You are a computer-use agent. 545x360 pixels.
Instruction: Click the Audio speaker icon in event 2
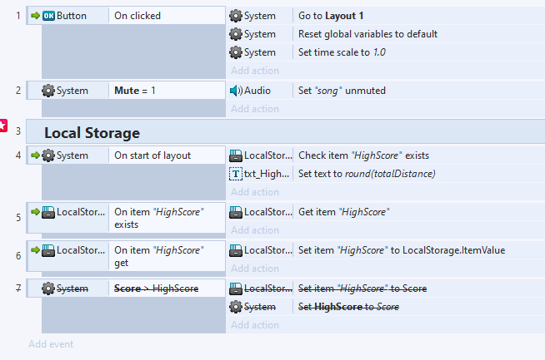click(x=236, y=91)
